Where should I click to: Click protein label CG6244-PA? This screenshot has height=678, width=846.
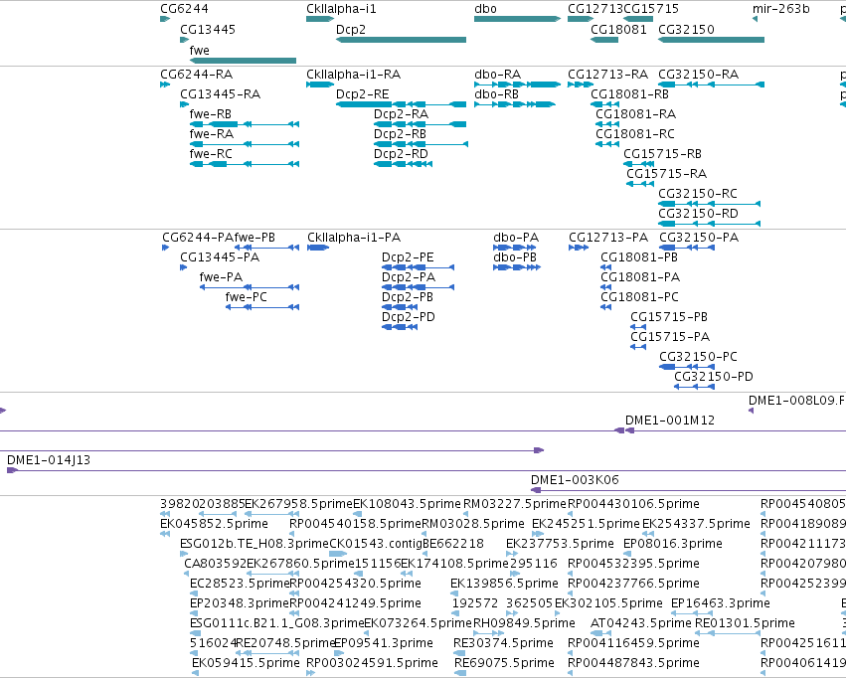click(198, 238)
